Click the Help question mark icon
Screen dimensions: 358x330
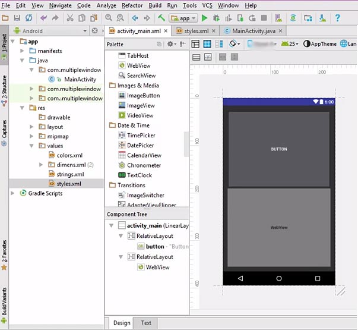click(337, 18)
